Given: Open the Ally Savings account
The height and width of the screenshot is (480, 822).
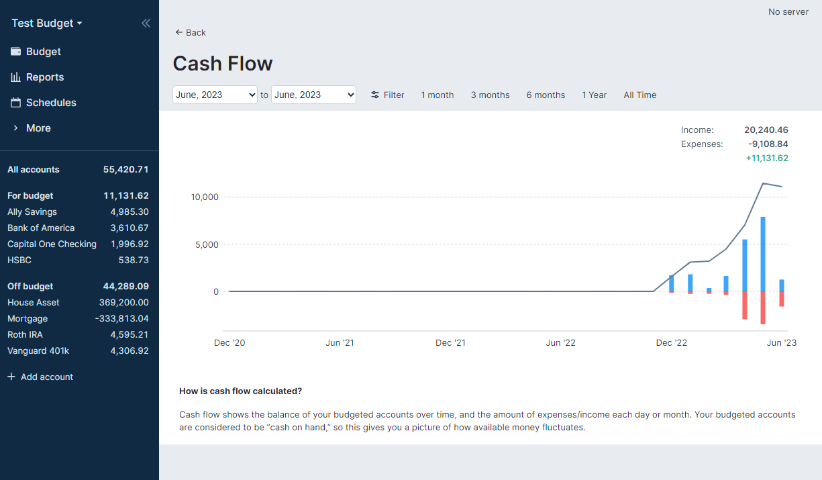Looking at the screenshot, I should click(32, 212).
